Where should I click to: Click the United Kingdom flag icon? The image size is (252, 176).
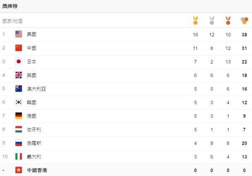click(x=18, y=75)
